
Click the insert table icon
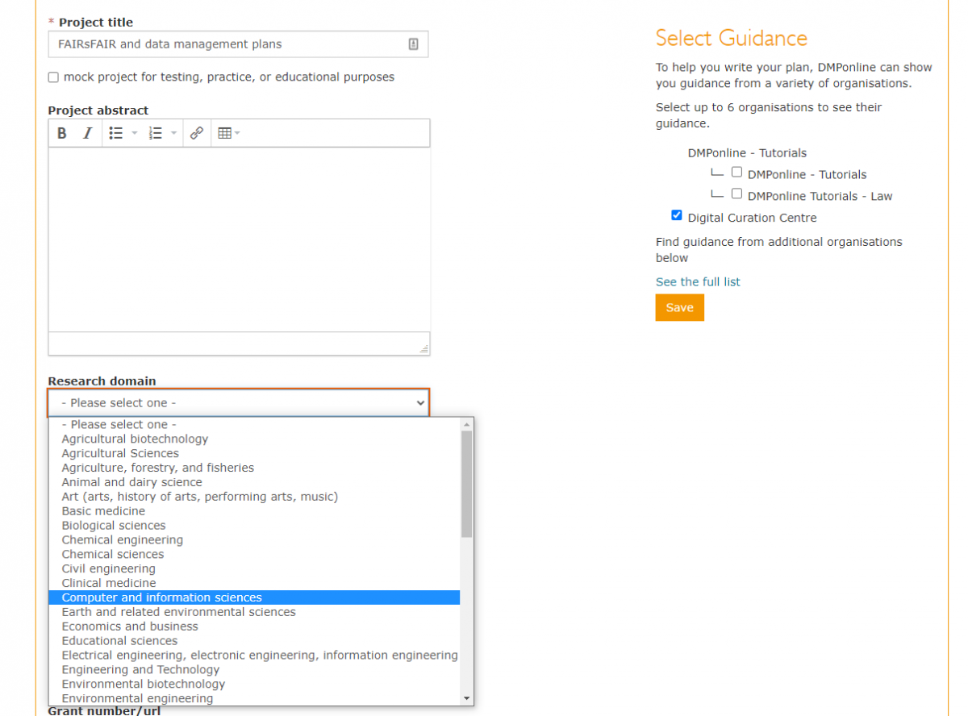(225, 134)
